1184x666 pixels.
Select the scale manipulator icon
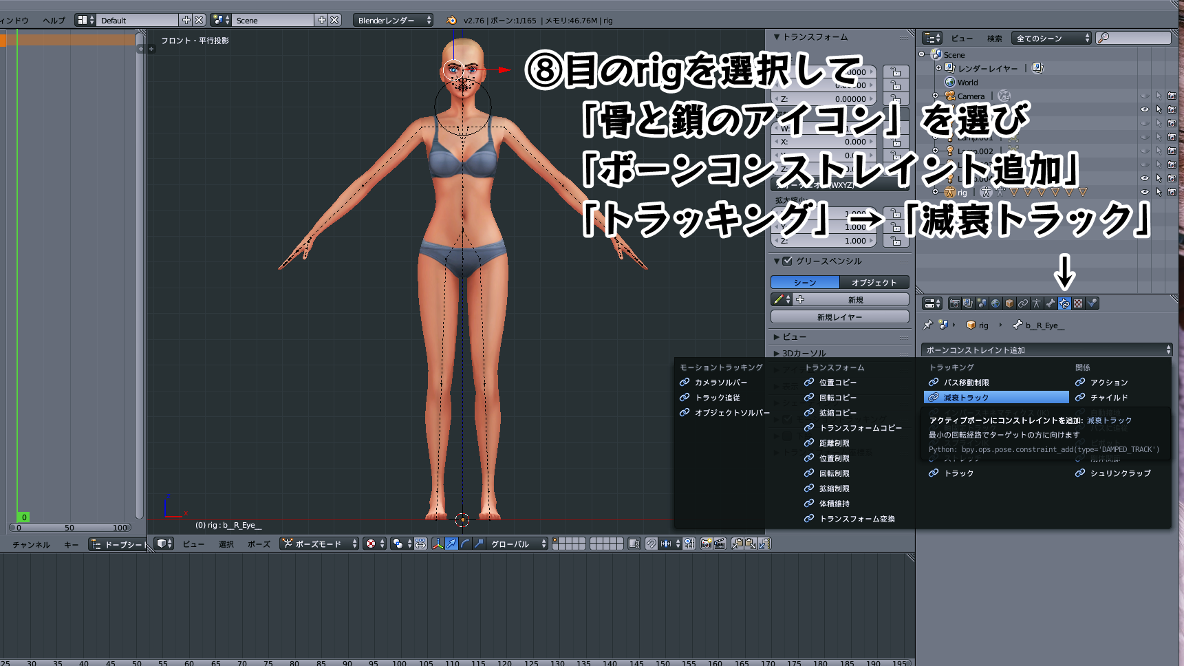click(479, 544)
